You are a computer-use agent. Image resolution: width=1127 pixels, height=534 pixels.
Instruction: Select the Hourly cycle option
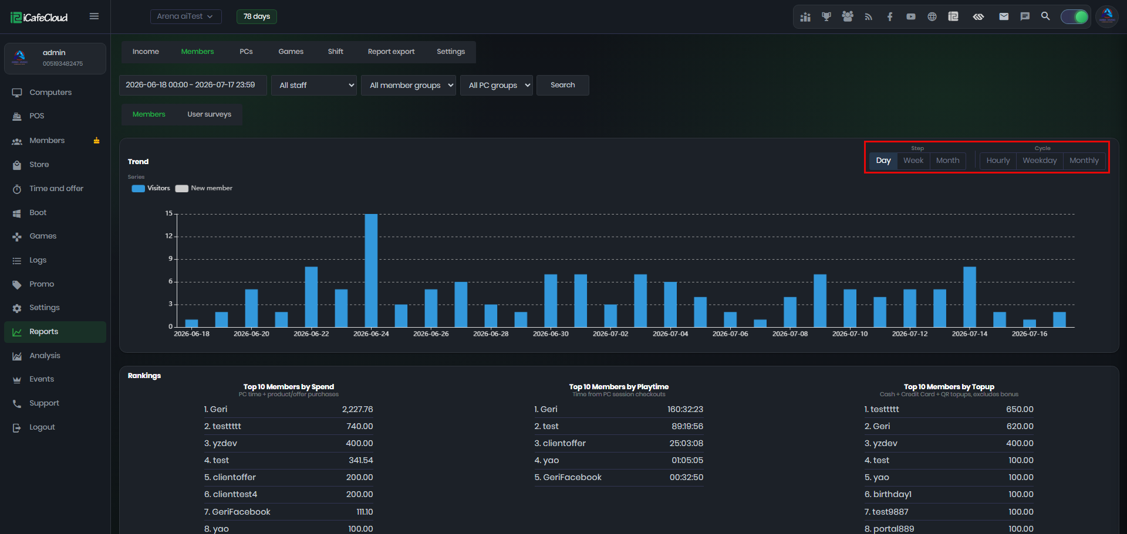(x=998, y=161)
